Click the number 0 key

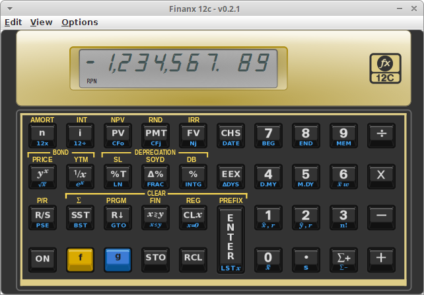click(268, 260)
